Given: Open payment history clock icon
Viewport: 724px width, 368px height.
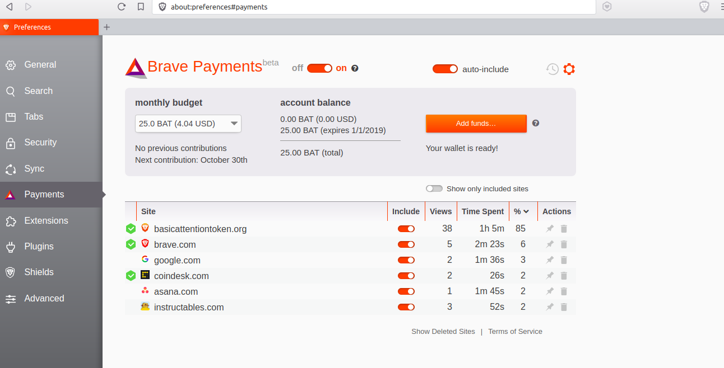Looking at the screenshot, I should pyautogui.click(x=553, y=69).
